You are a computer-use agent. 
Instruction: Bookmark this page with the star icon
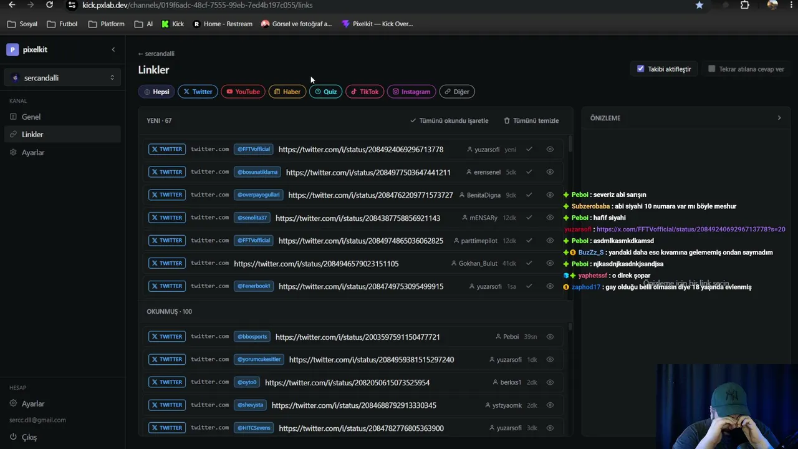tap(699, 5)
